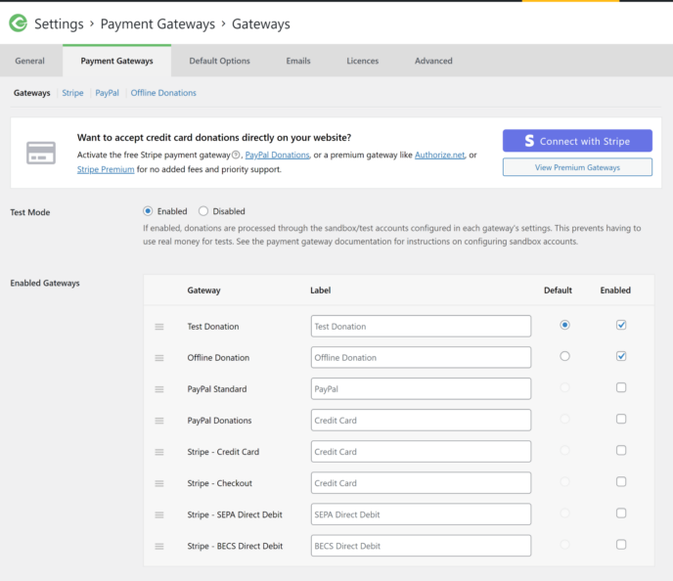Set Offline Donation as default gateway
This screenshot has height=581, width=673.
point(564,356)
